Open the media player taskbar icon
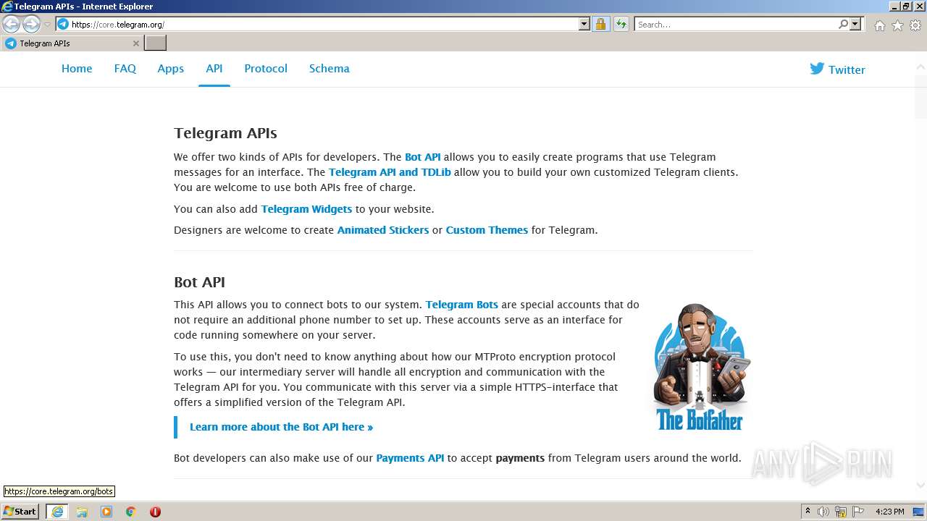Screen dimensions: 927x521 [106, 512]
